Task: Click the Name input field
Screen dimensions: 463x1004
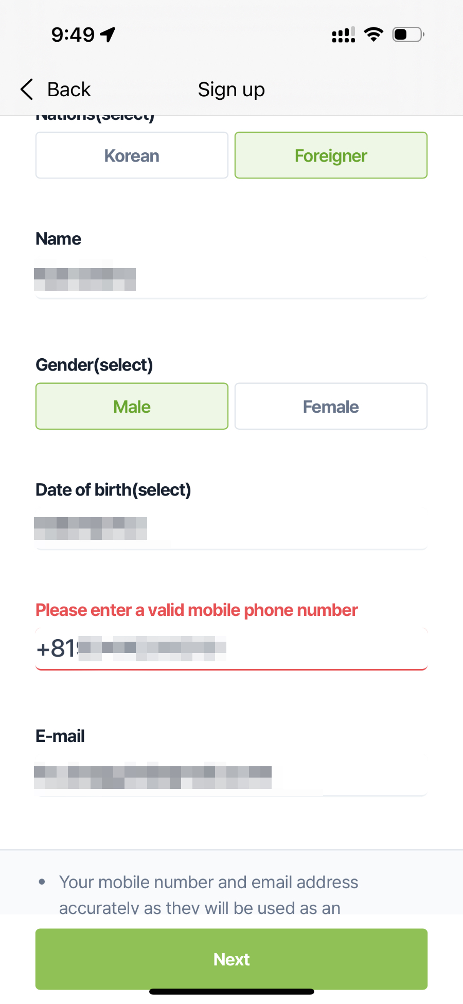Action: pyautogui.click(x=231, y=279)
